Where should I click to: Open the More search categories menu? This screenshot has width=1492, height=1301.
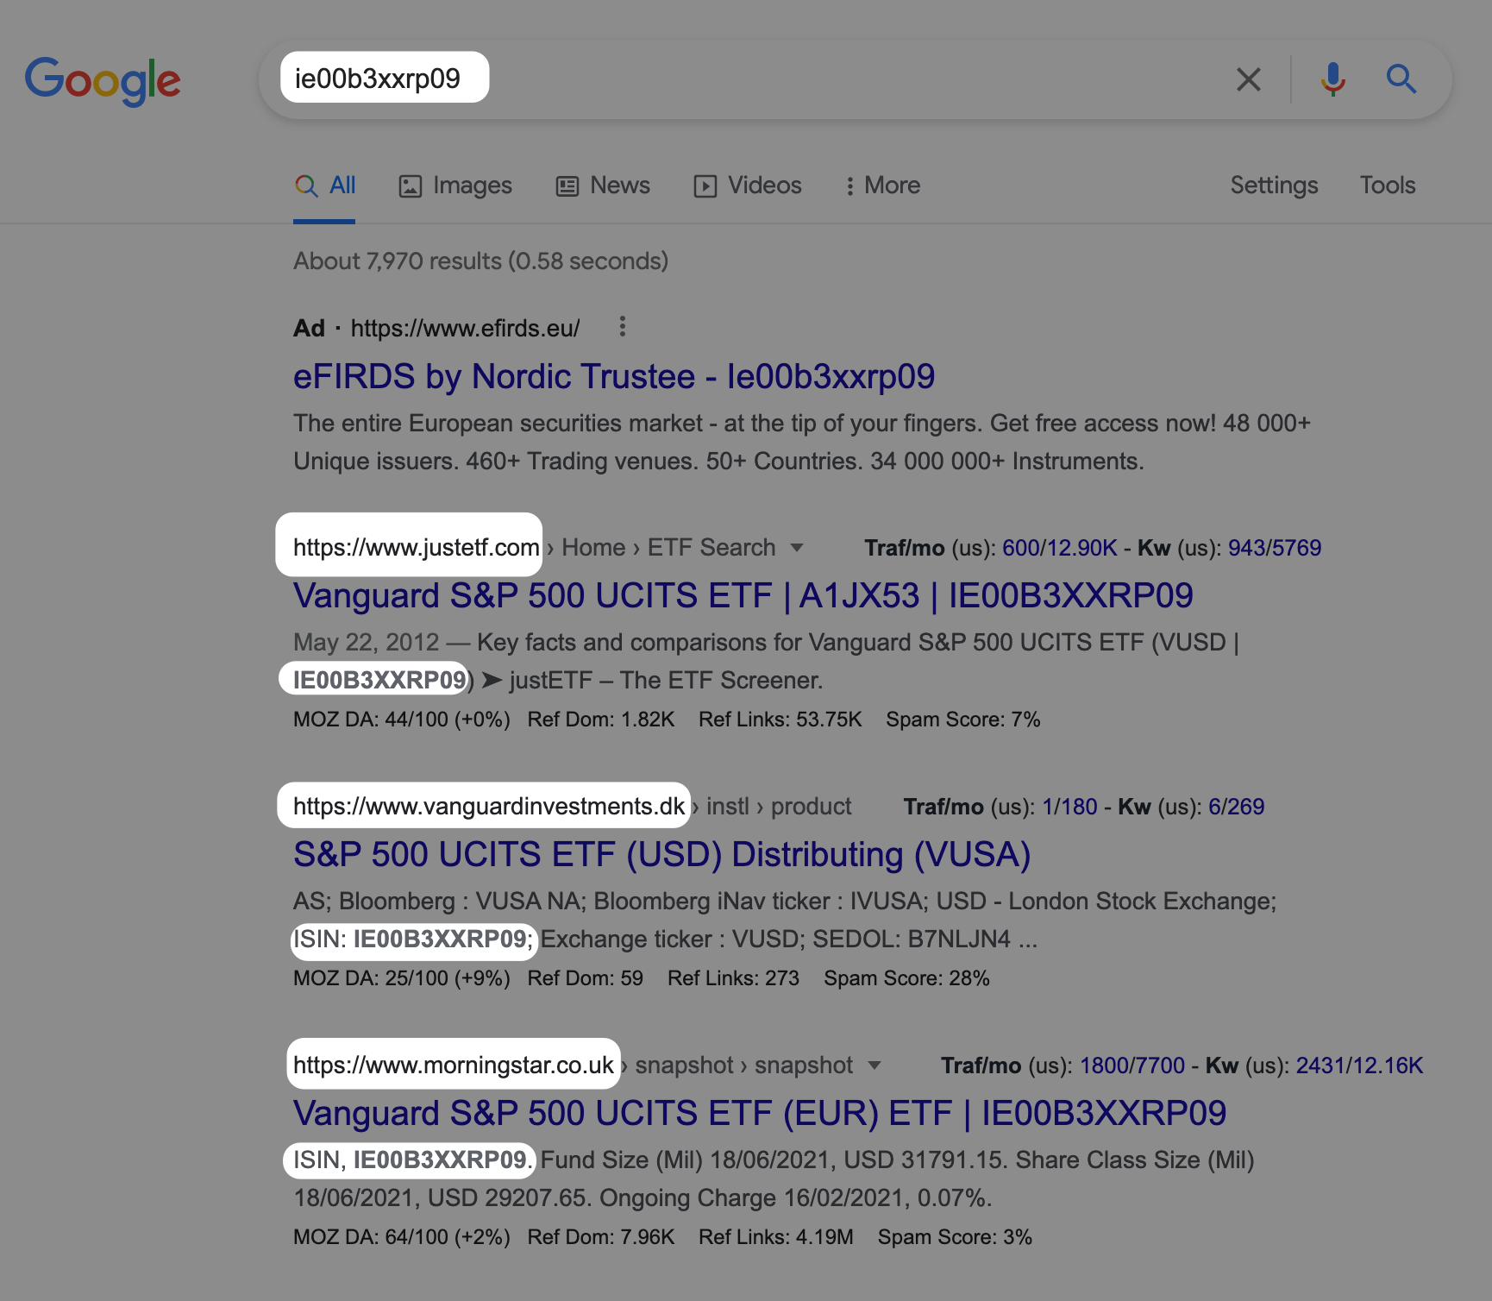pos(882,185)
